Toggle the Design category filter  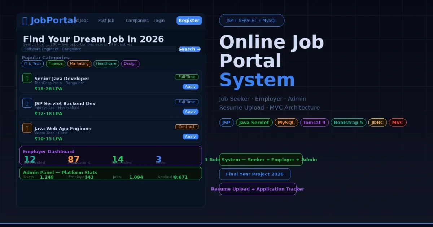click(x=130, y=63)
